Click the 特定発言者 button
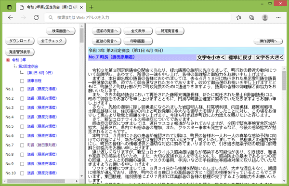Screen dimensions: 289x186 [x=170, y=31]
